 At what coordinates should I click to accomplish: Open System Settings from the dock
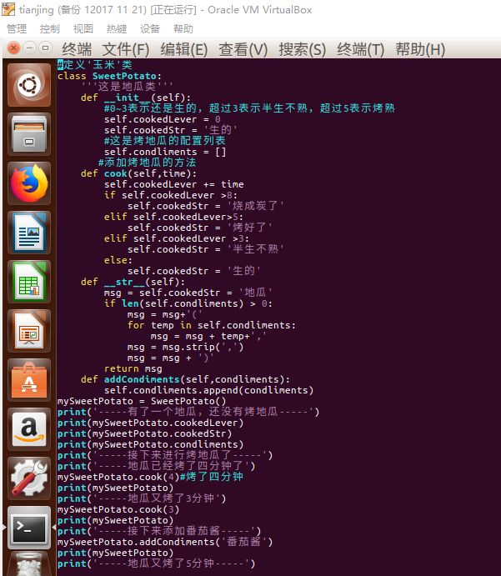29,478
